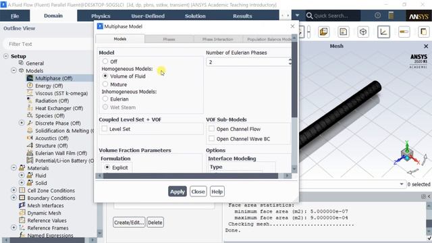432x243 pixels.
Task: Close the Mesh graphics window tab
Action: click(426, 46)
